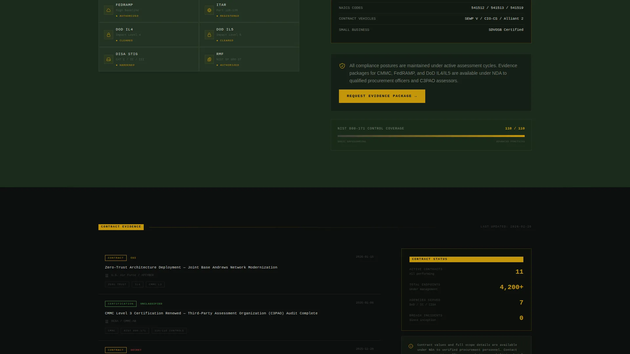Click the RMF documents icon
The image size is (630, 354).
coord(209,59)
